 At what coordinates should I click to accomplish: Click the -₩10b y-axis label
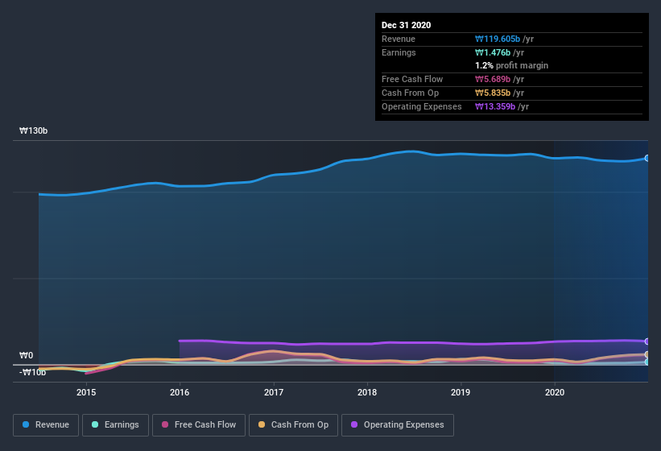coord(32,372)
